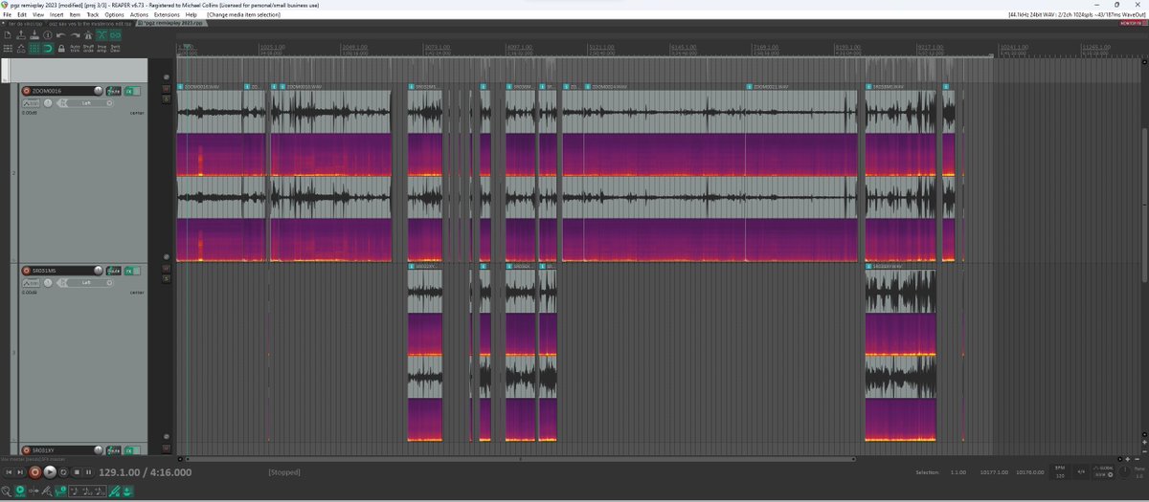1149x502 pixels.
Task: Open Route button on ZOOM0016 track
Action: point(114,91)
